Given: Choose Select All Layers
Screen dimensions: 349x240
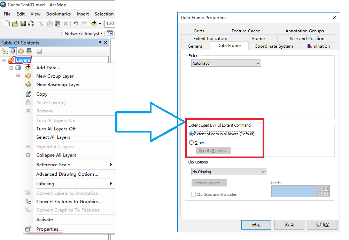Looking at the screenshot, I should tap(69, 137).
